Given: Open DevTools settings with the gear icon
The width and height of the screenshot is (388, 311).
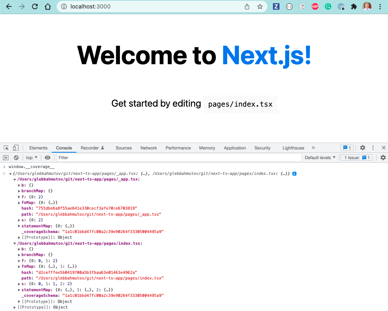Looking at the screenshot, I should pos(362,148).
